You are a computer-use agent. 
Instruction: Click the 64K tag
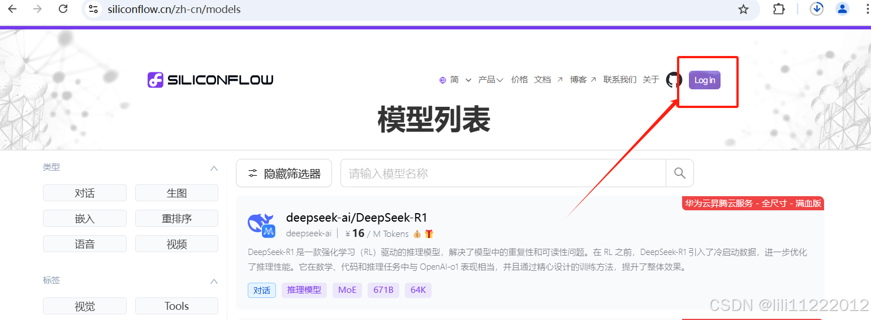point(419,290)
